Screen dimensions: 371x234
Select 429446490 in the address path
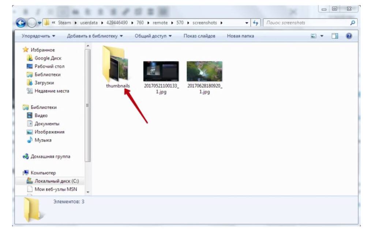[x=117, y=23]
